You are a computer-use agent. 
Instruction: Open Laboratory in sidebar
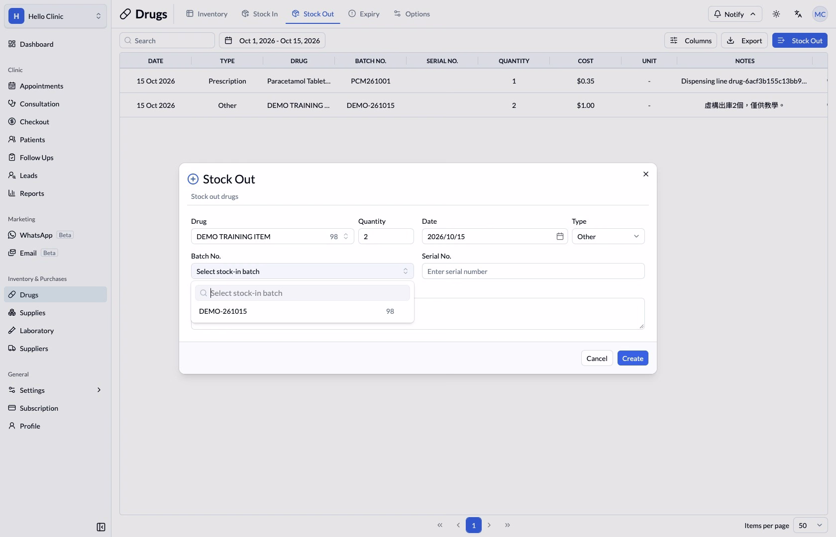point(55,331)
